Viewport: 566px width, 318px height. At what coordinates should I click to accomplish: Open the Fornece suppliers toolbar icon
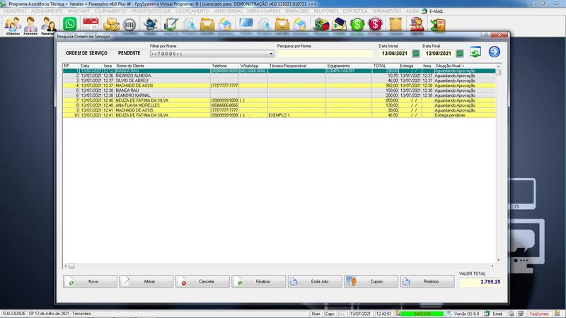[x=30, y=25]
